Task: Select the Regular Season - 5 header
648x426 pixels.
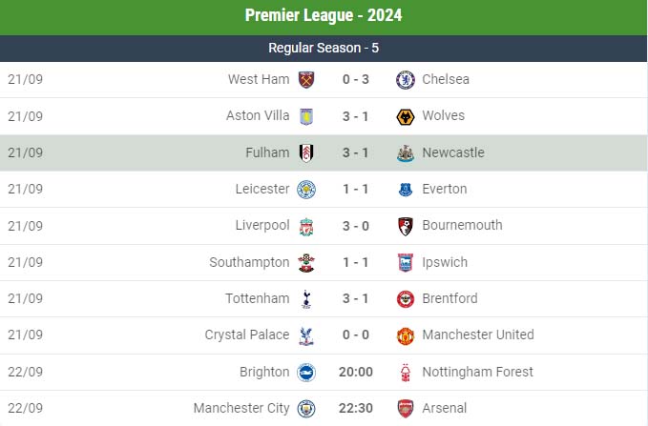Action: 324,49
